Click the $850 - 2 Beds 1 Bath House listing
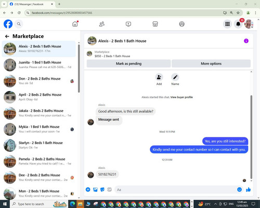 [x=112, y=56]
